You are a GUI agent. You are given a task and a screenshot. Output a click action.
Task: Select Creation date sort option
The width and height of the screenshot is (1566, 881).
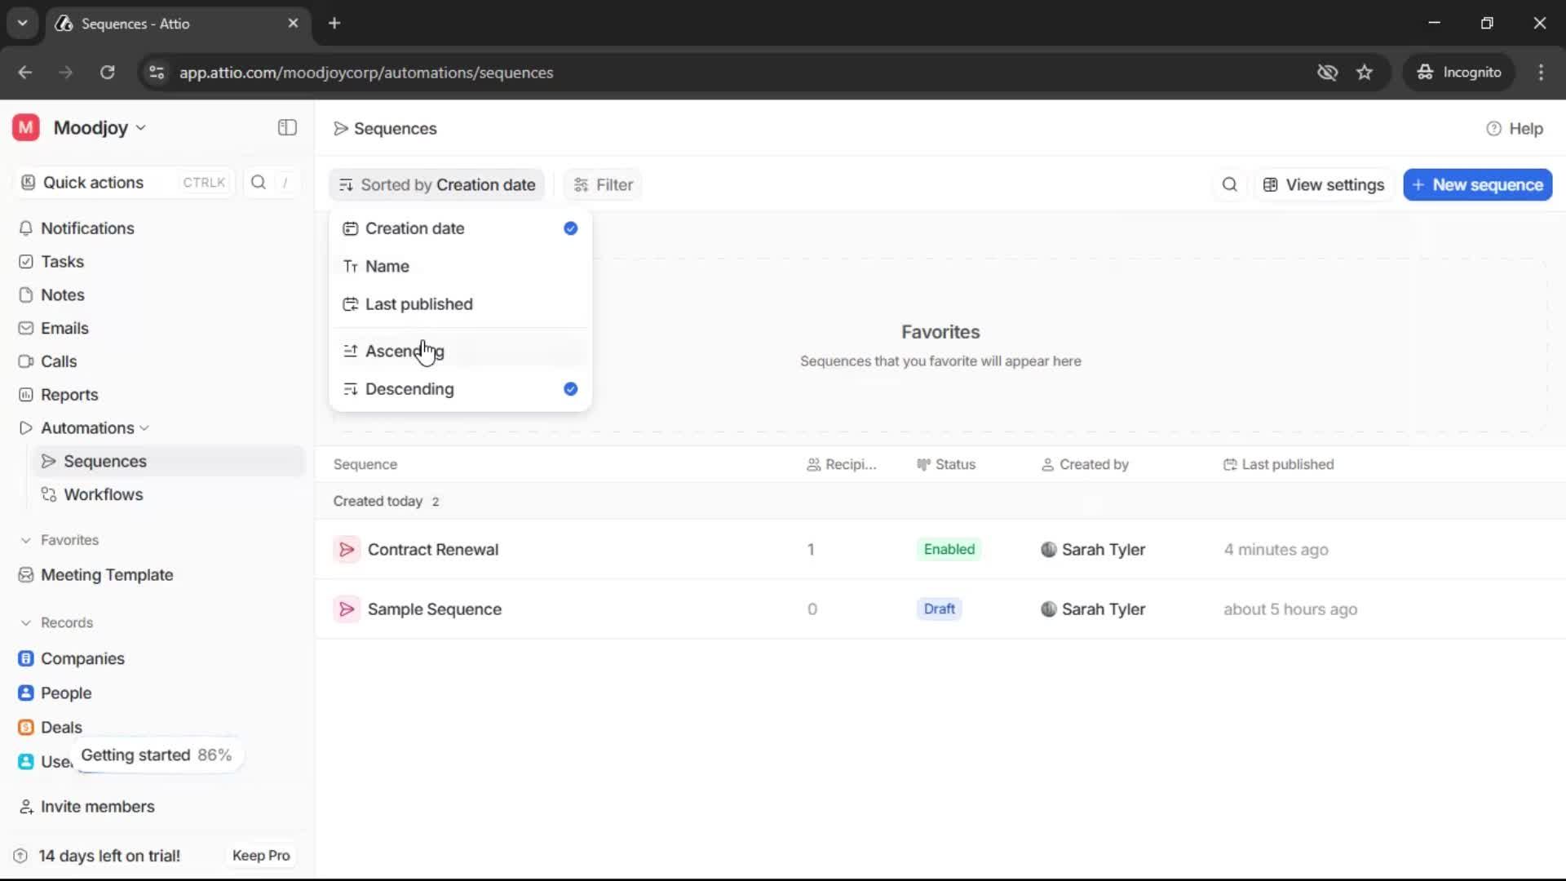[415, 229]
